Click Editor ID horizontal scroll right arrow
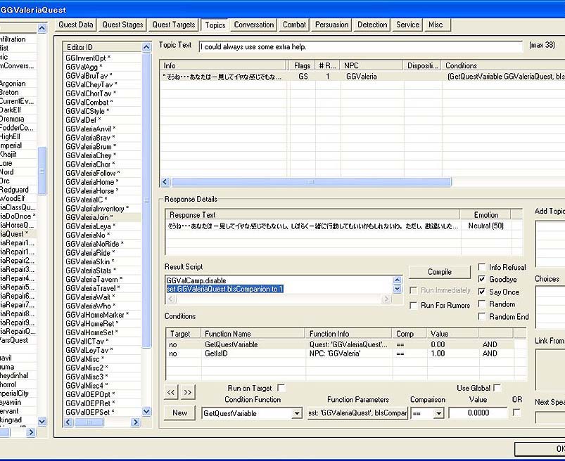The width and height of the screenshot is (565, 461). click(136, 422)
